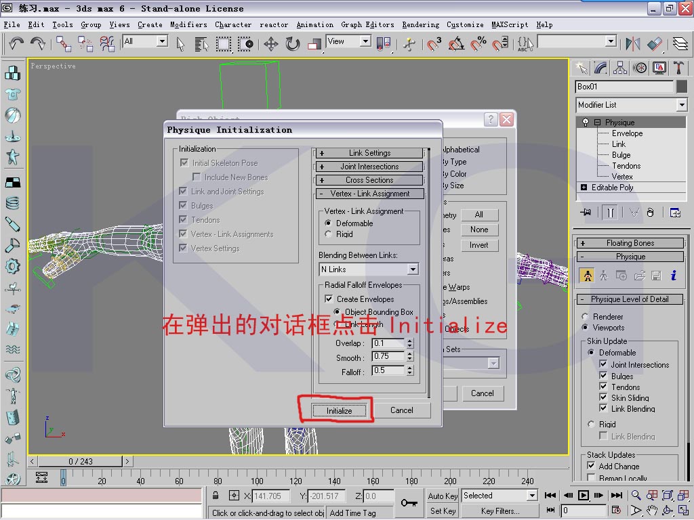Click Invert in the Pick Object dialog
The height and width of the screenshot is (520, 694).
click(479, 245)
